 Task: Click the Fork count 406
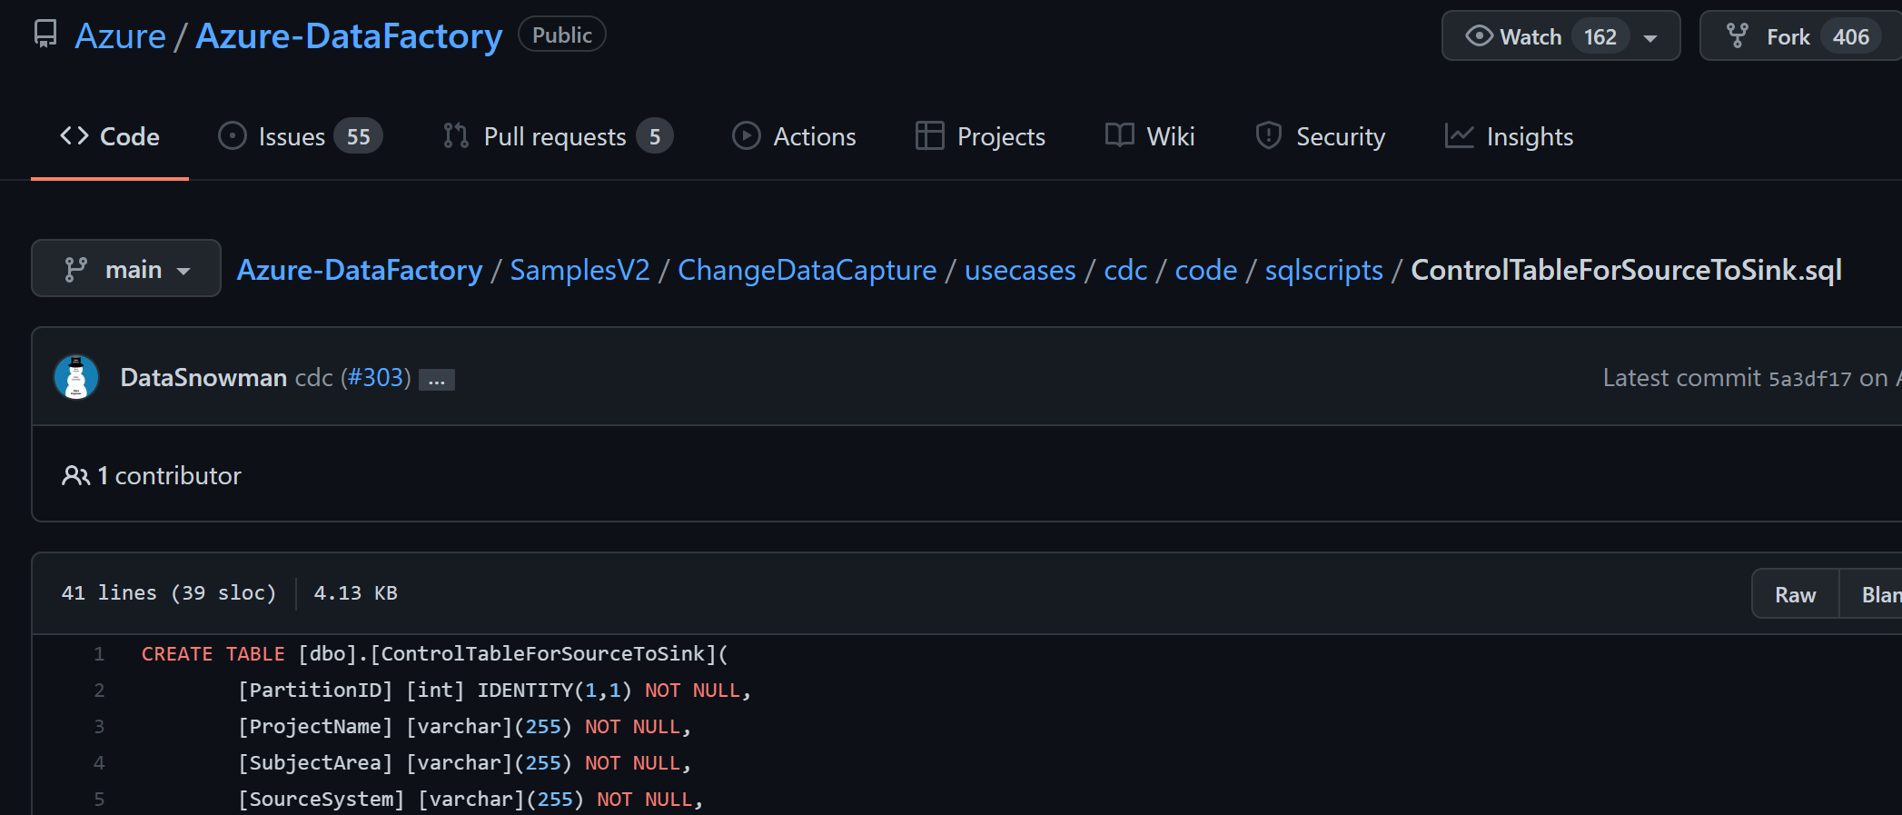1851,37
